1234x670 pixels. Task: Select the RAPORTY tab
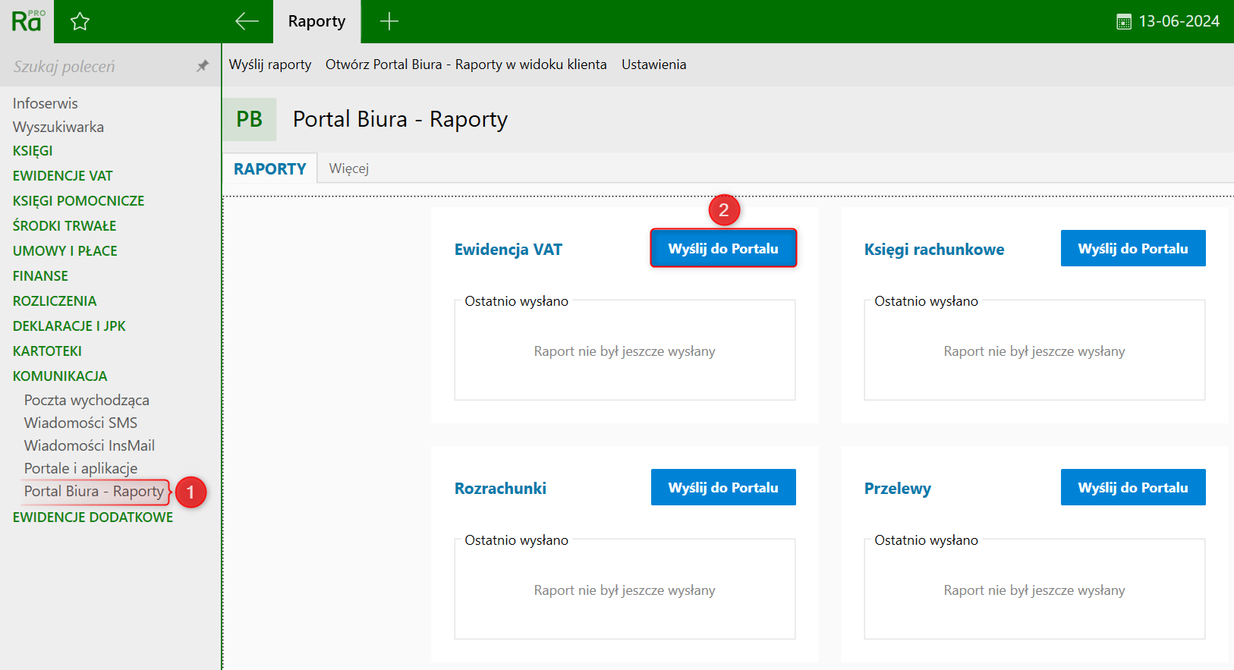pos(269,168)
